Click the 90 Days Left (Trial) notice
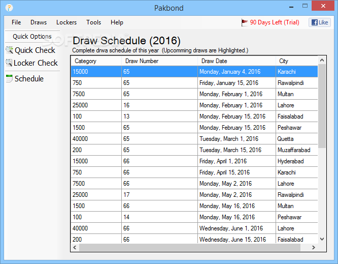Viewport: 338px width, 264px height. pos(275,22)
